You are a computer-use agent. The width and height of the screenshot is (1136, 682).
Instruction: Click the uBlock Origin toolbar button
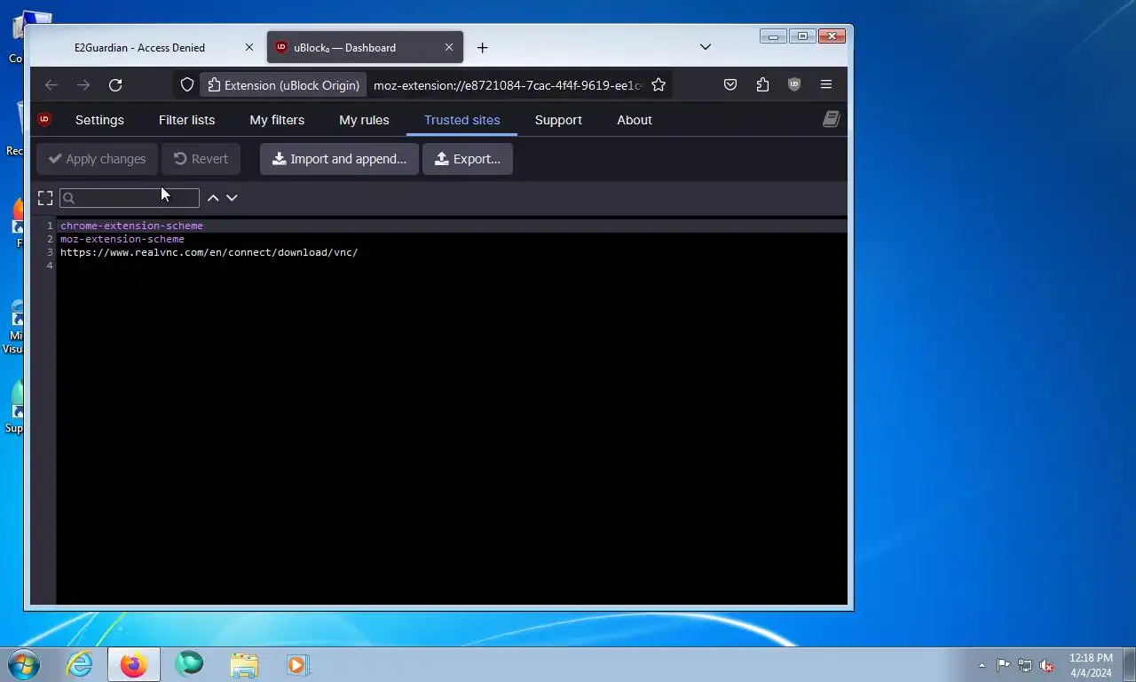794,85
